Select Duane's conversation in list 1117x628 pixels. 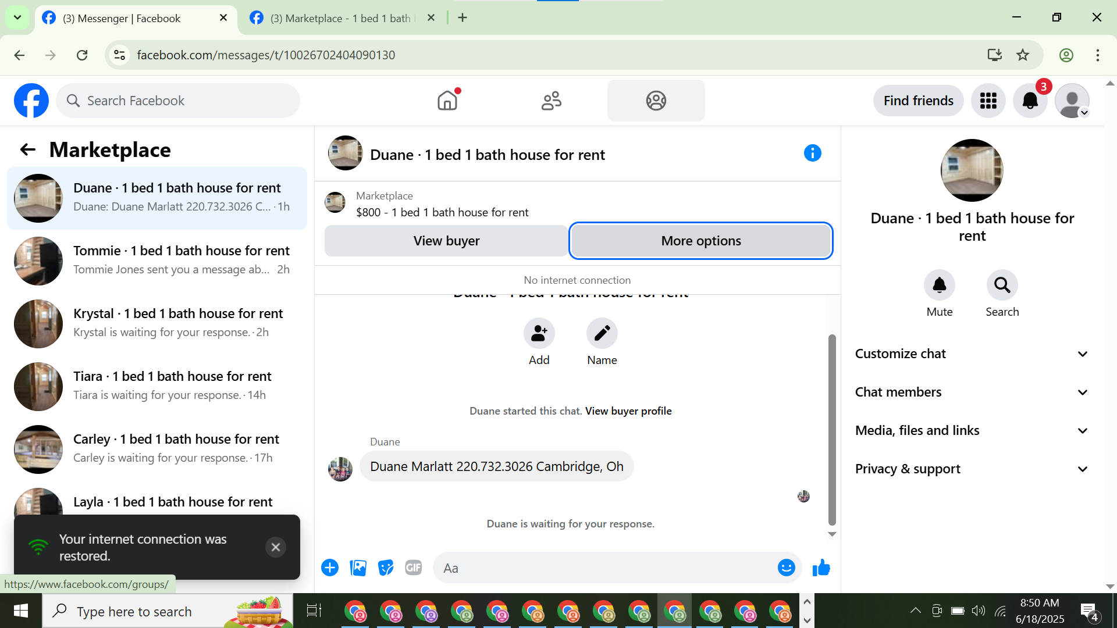pos(157,198)
